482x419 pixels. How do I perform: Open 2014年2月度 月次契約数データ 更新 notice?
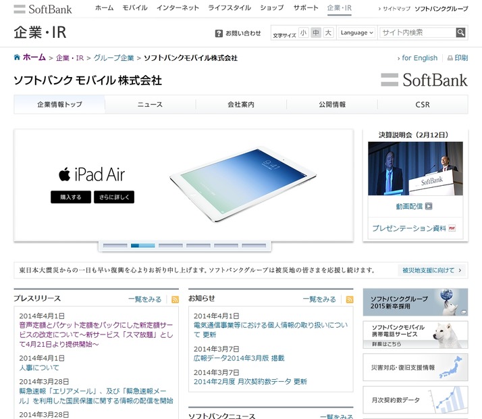point(250,381)
